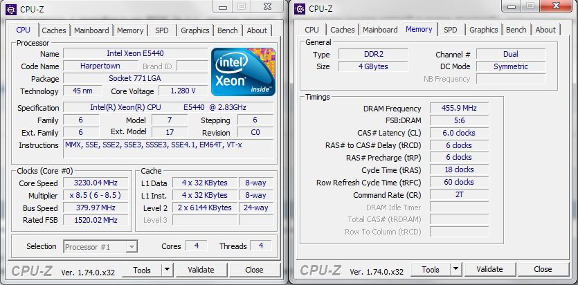Click Close button in right window
Image resolution: width=578 pixels, height=285 pixels.
pyautogui.click(x=543, y=269)
